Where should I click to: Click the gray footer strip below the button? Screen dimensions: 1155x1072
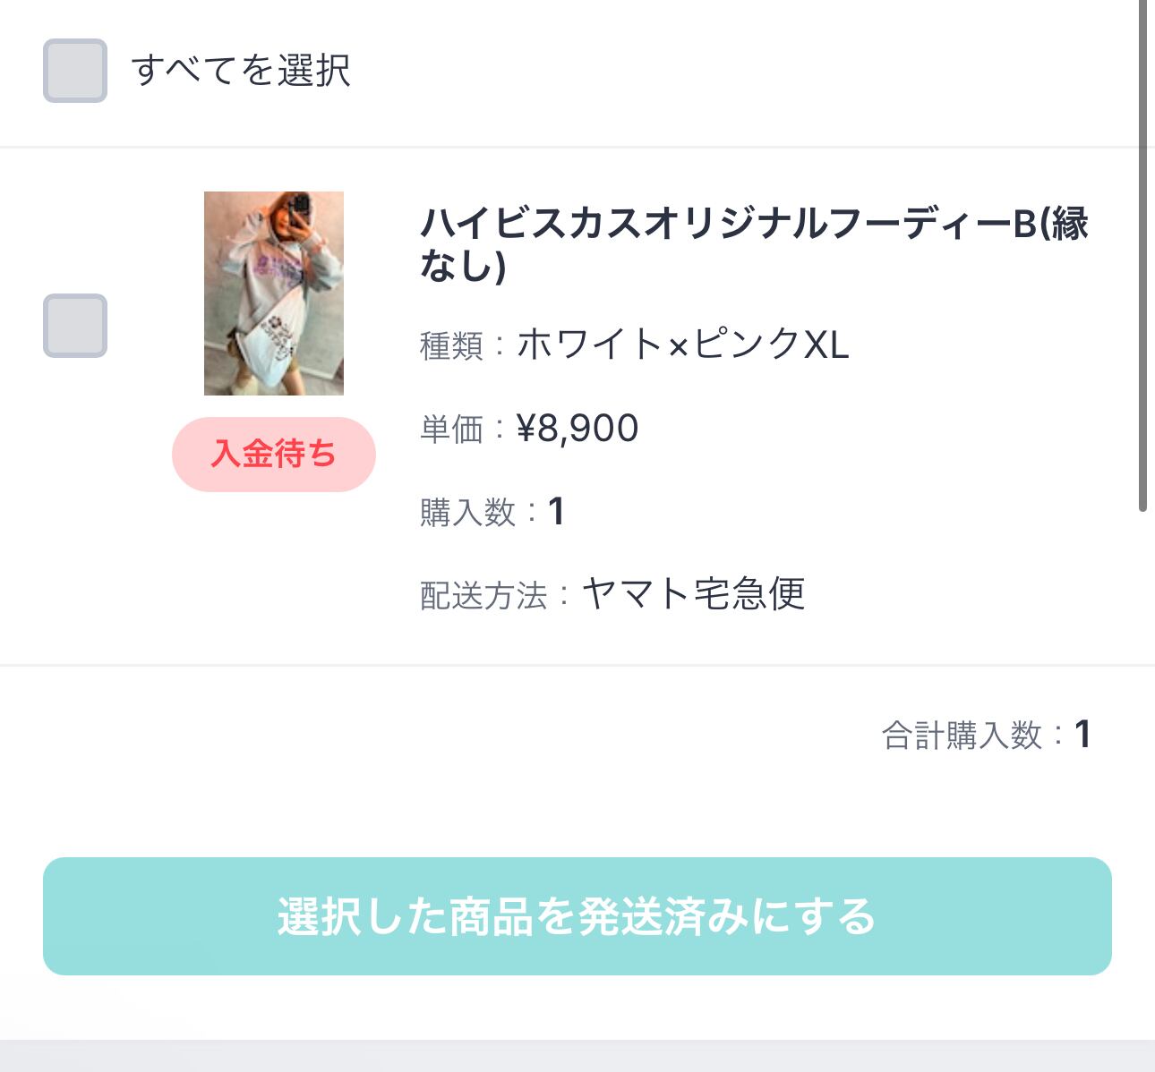click(x=577, y=1056)
